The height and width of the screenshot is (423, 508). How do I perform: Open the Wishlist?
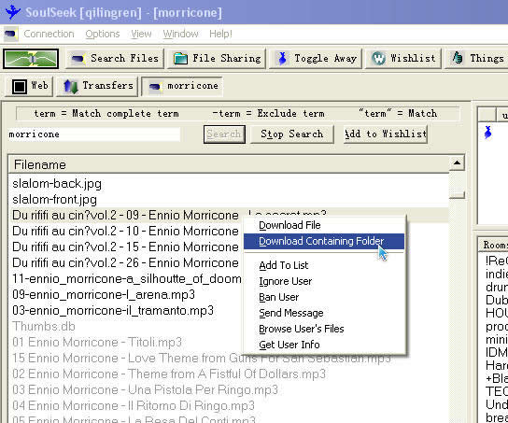point(403,59)
